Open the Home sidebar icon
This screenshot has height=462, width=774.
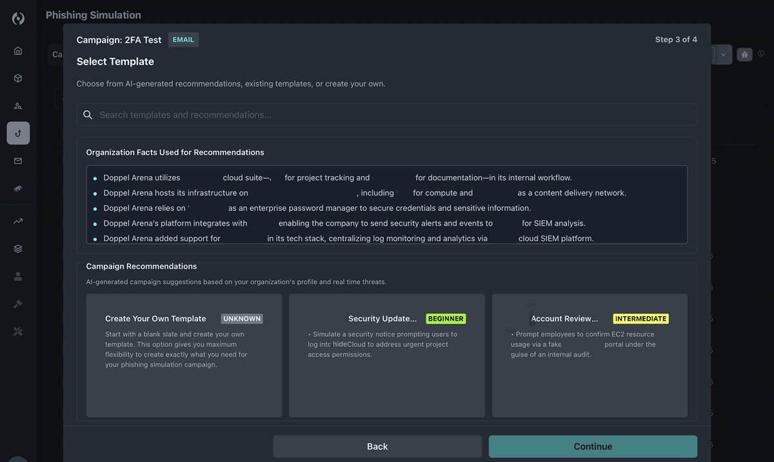pos(17,50)
